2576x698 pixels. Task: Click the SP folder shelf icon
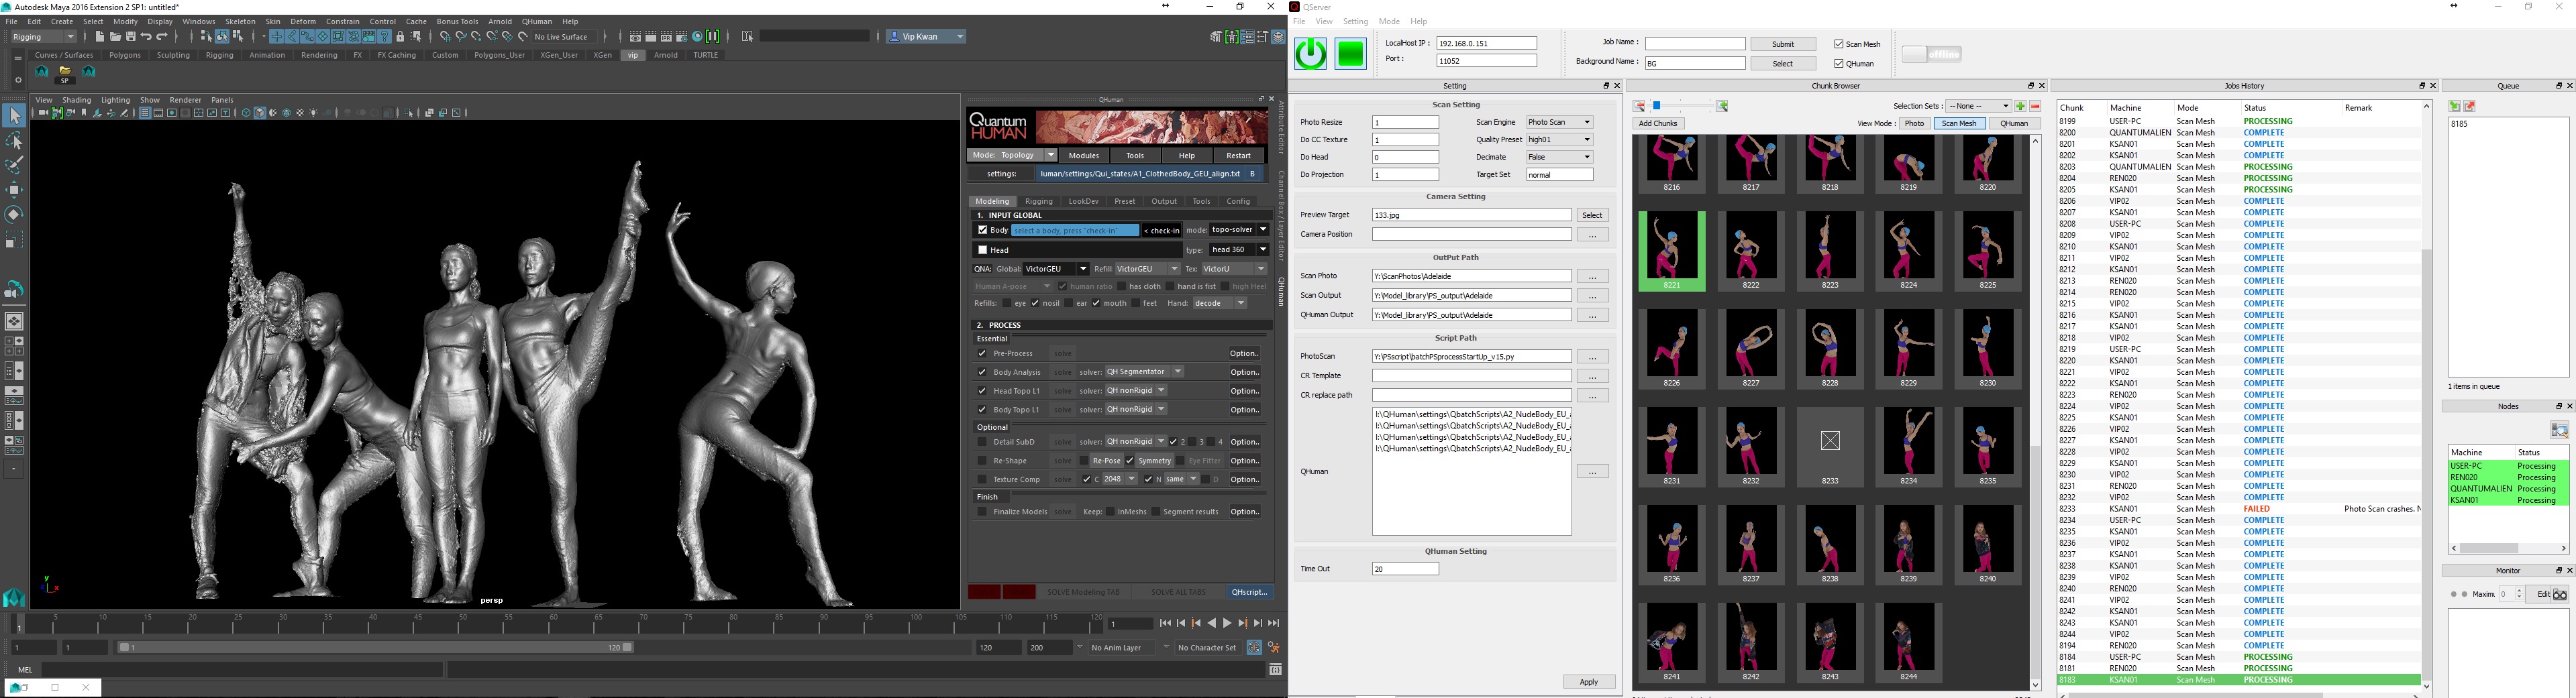click(65, 75)
